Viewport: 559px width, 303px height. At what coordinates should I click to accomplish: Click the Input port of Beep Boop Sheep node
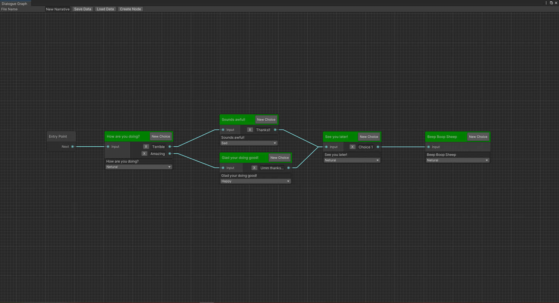[429, 147]
